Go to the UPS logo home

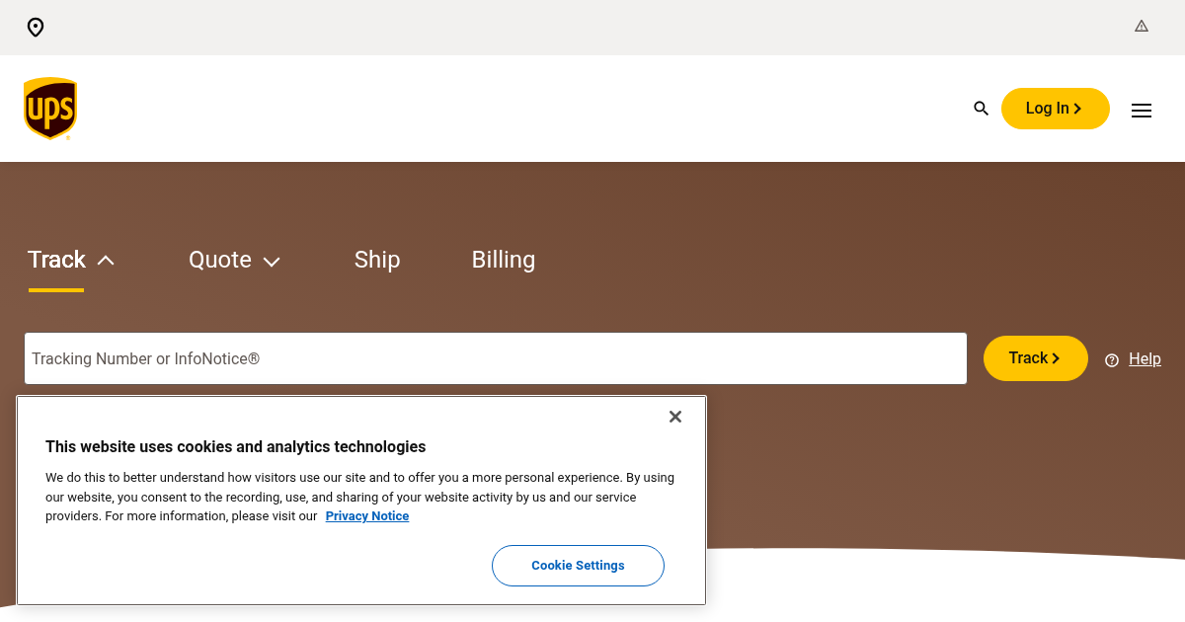pyautogui.click(x=50, y=109)
